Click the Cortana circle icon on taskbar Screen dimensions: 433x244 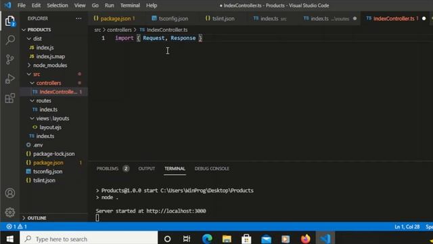(167, 239)
